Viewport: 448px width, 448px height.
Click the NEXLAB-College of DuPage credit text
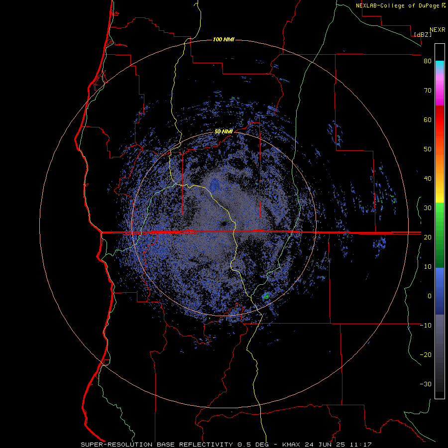point(397,5)
